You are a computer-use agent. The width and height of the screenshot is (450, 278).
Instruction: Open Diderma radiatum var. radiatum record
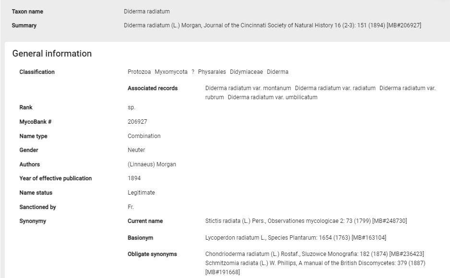[335, 88]
